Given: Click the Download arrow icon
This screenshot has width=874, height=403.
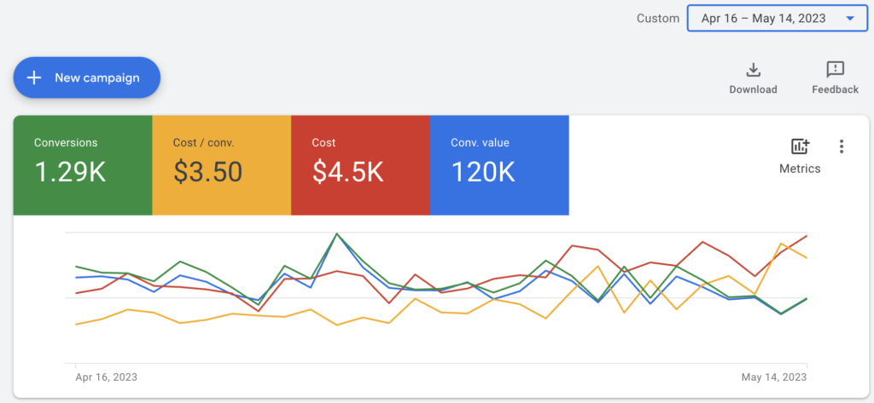Looking at the screenshot, I should [753, 70].
